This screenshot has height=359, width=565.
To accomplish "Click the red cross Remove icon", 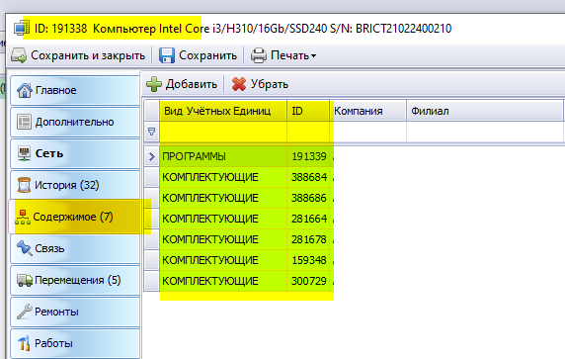I will (x=239, y=84).
